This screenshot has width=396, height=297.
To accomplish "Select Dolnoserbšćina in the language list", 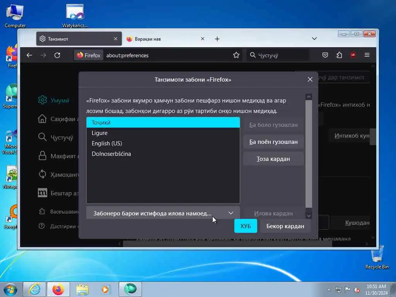I will [163, 154].
